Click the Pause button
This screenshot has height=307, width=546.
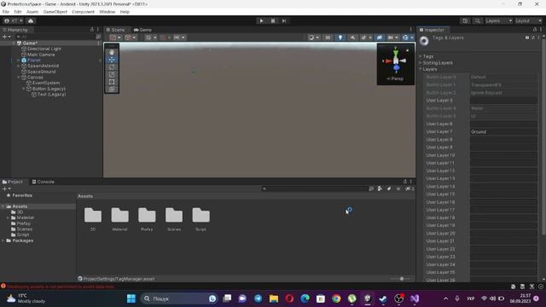273,20
